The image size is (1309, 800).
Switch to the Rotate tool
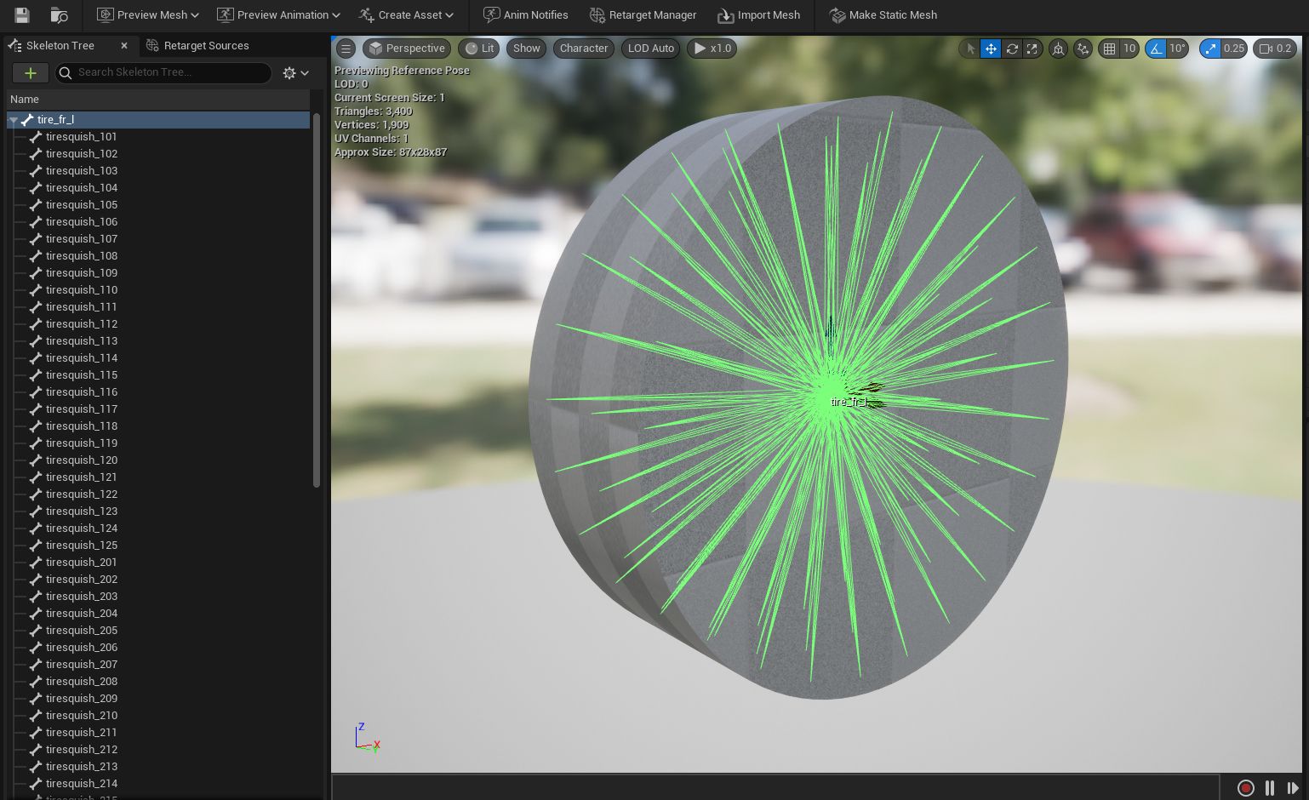(x=1011, y=49)
